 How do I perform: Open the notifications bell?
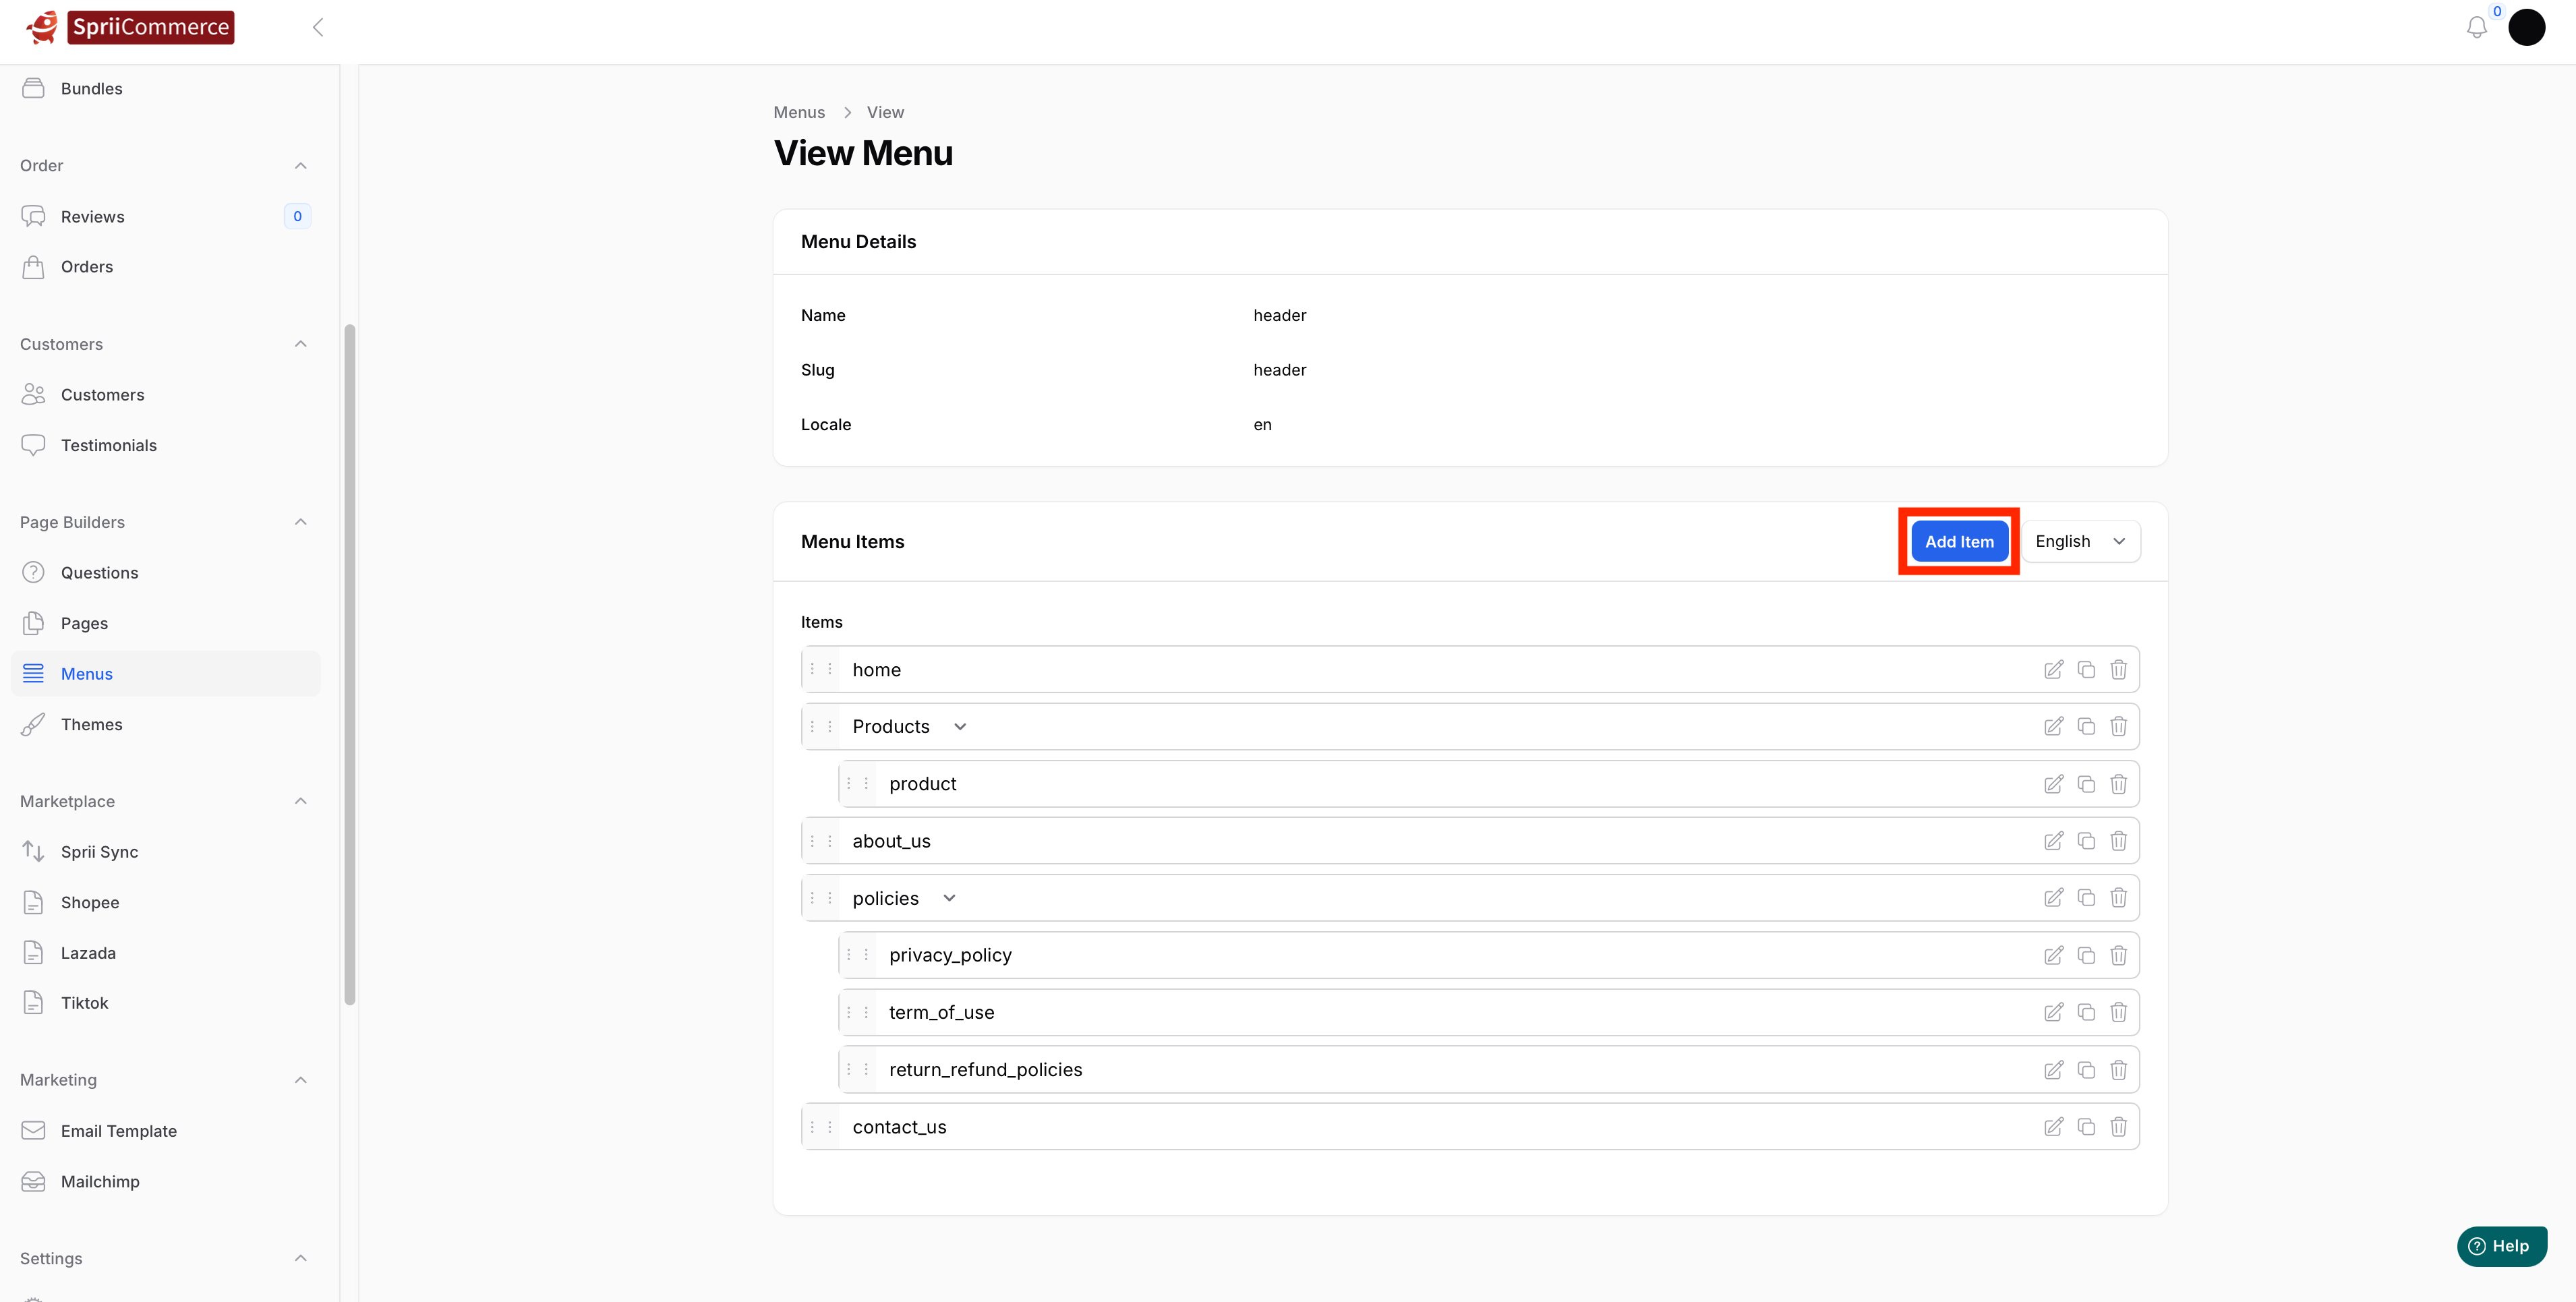[x=2476, y=28]
